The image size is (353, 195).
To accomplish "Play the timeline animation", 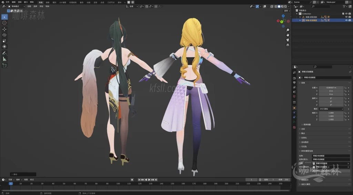I will click(x=149, y=180).
